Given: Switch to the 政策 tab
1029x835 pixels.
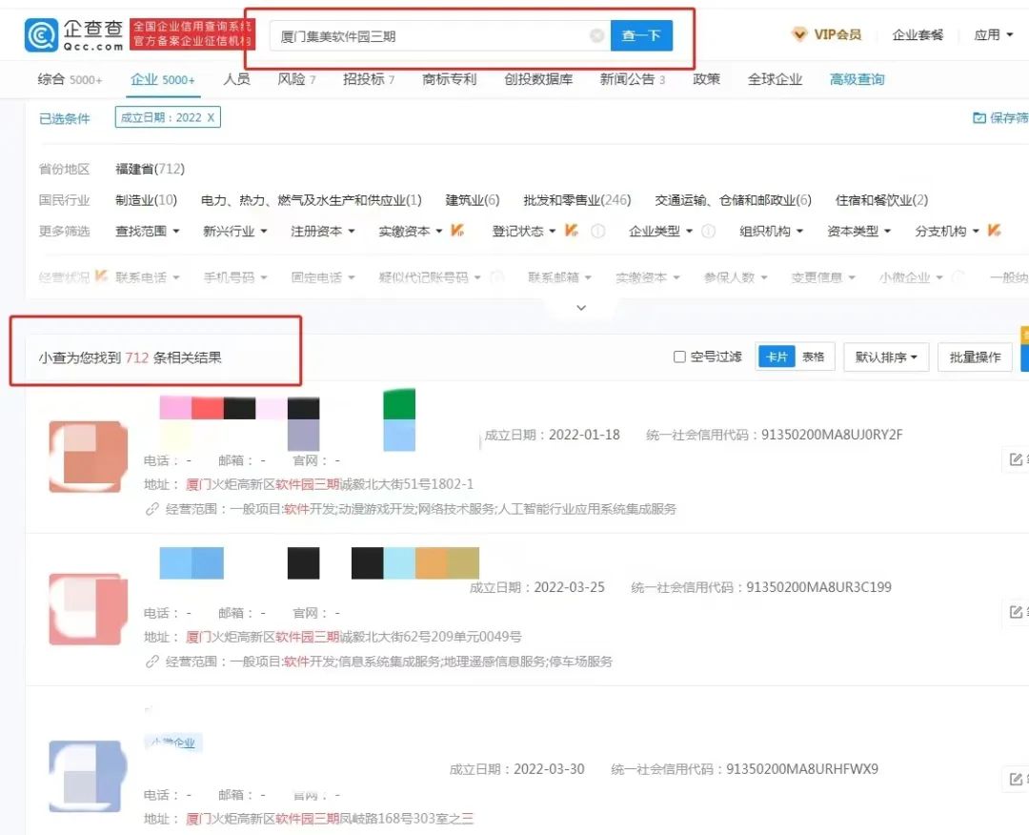Looking at the screenshot, I should click(707, 79).
